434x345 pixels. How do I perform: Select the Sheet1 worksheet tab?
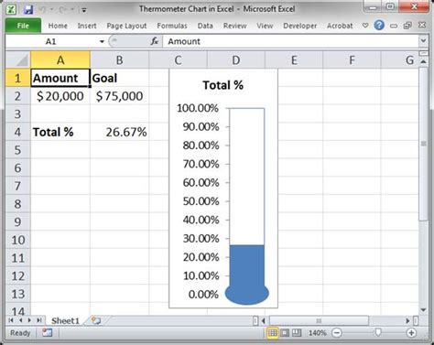tap(65, 320)
